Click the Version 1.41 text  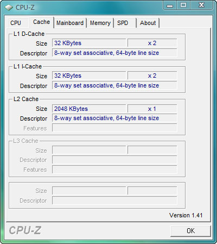(x=186, y=215)
